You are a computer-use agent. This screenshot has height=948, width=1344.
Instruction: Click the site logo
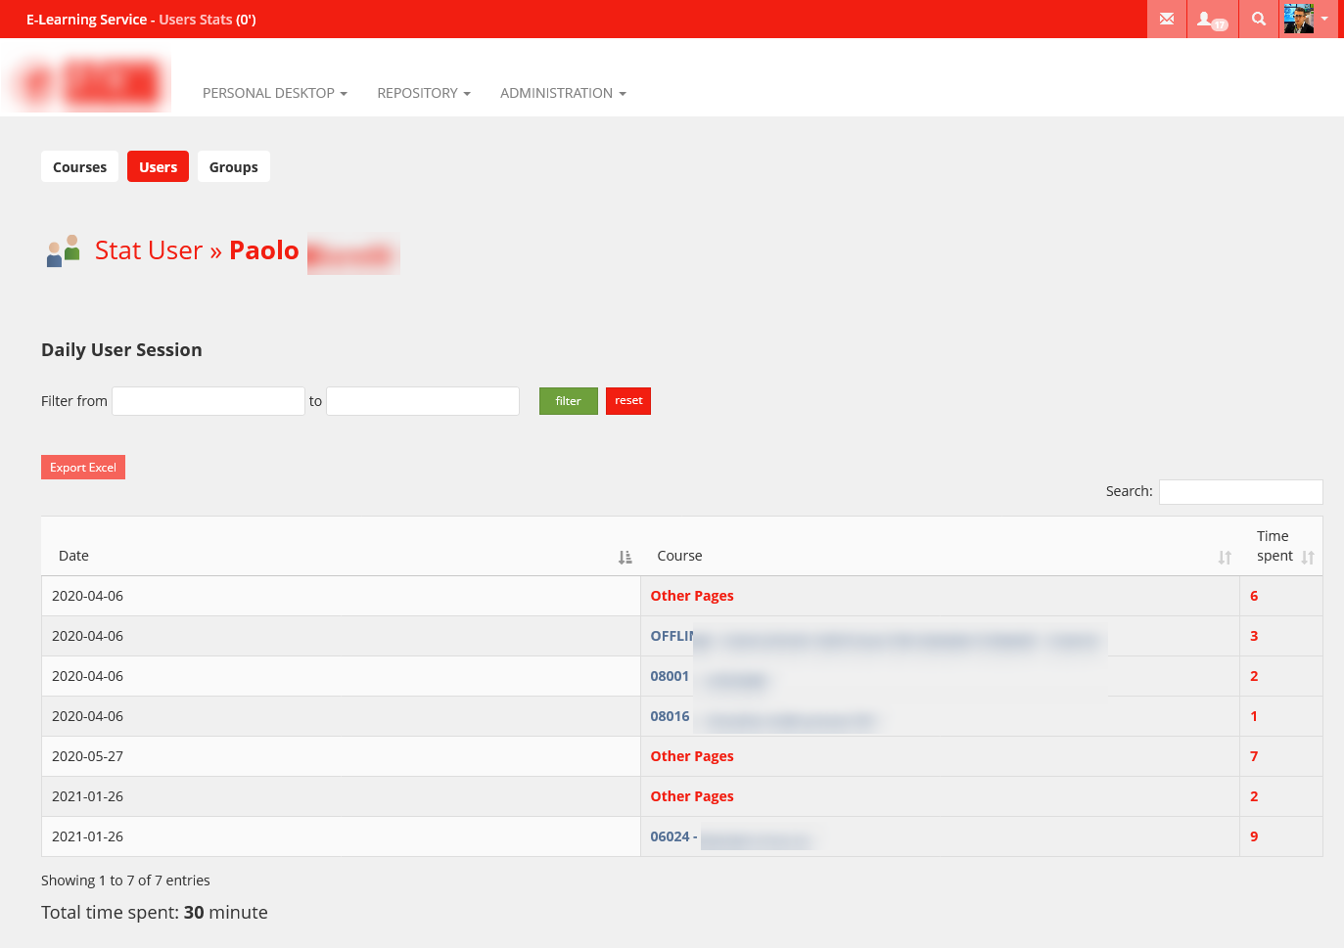click(x=88, y=83)
